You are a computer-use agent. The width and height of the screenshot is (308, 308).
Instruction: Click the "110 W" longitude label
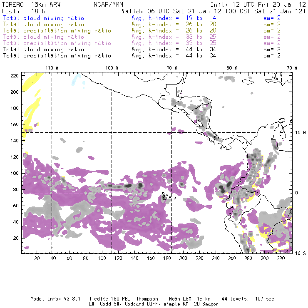click(52, 68)
